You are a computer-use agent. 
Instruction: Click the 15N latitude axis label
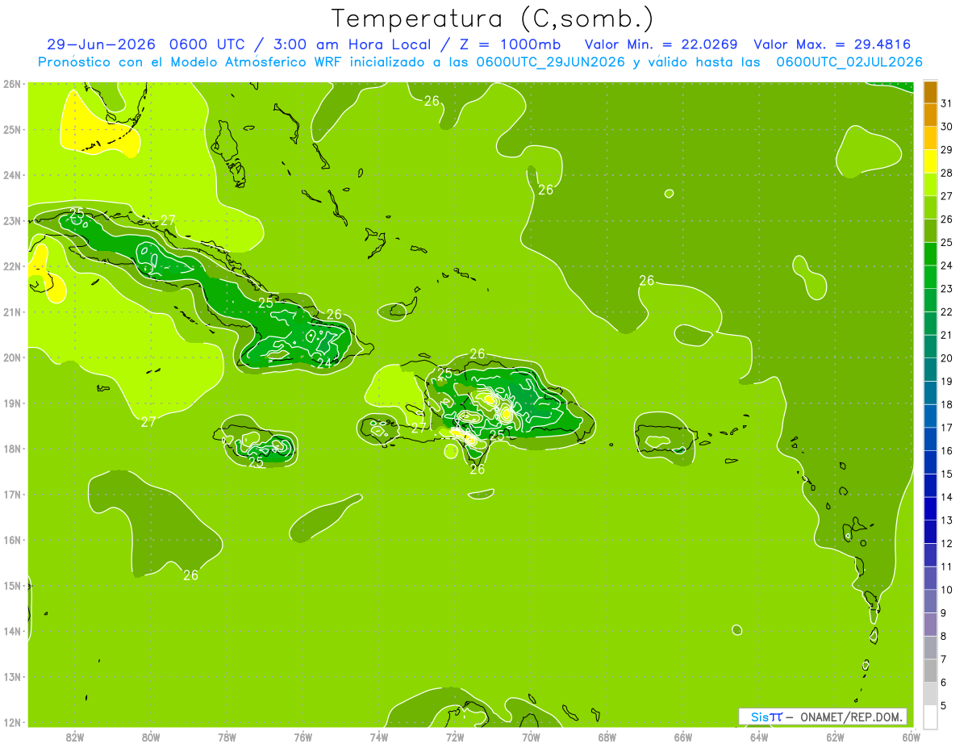click(11, 586)
